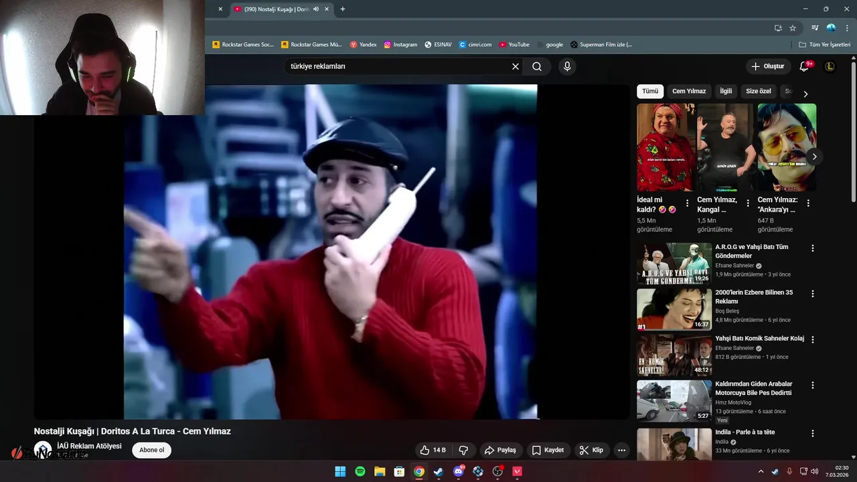The width and height of the screenshot is (857, 482).
Task: Open options for A.R.O.G ve Yahşi Batı video
Action: tap(813, 248)
